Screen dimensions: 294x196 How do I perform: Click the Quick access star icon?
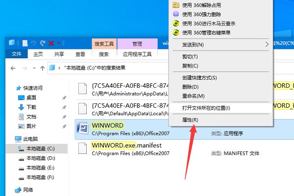pyautogui.click(x=19, y=88)
